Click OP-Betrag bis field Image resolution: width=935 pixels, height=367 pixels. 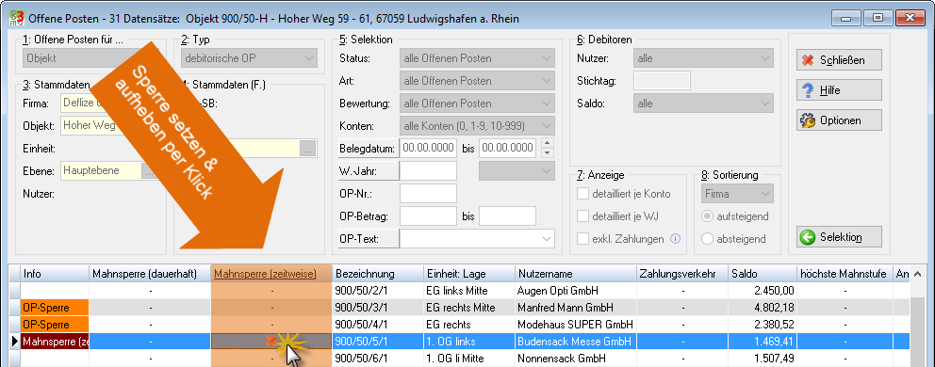[x=507, y=216]
